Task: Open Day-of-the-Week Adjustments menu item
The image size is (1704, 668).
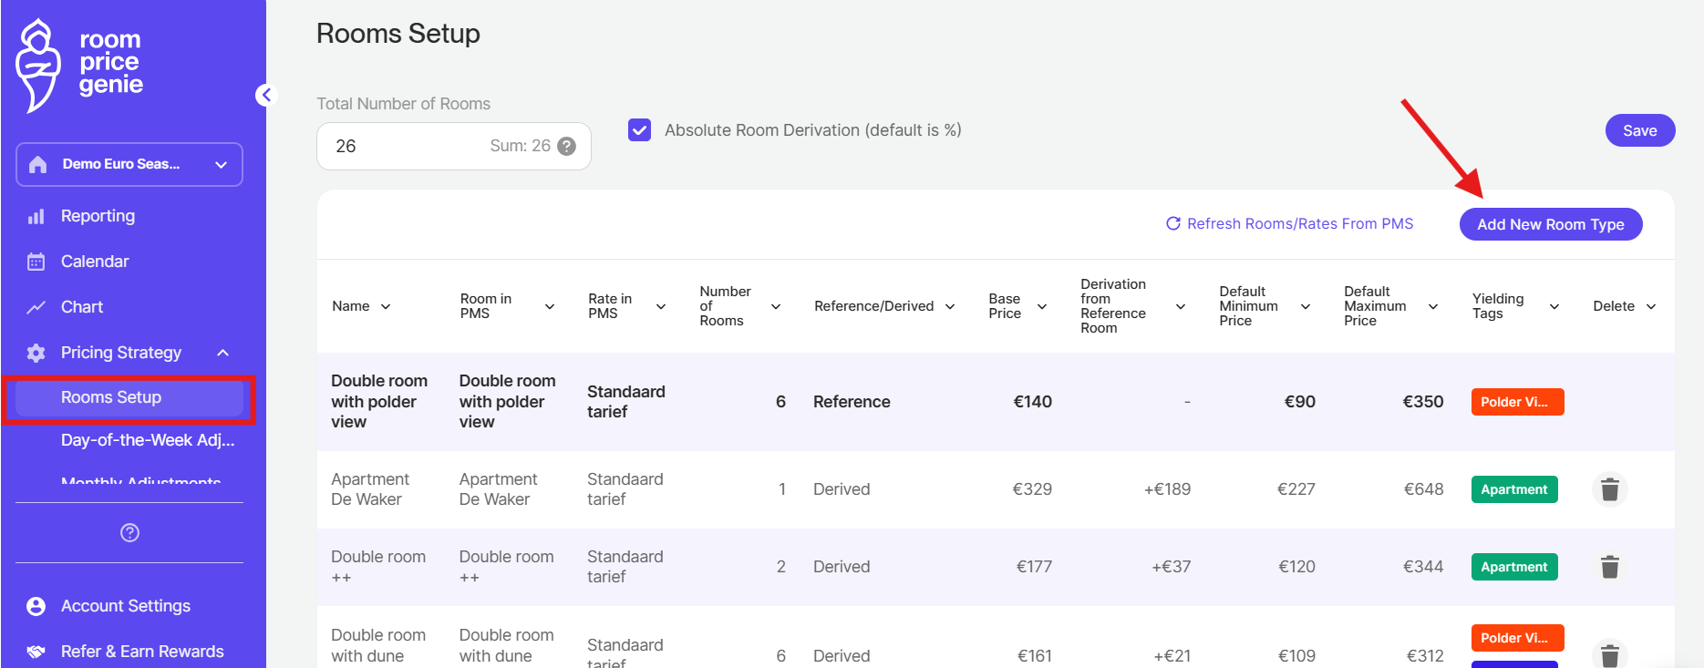Action: pos(148,440)
